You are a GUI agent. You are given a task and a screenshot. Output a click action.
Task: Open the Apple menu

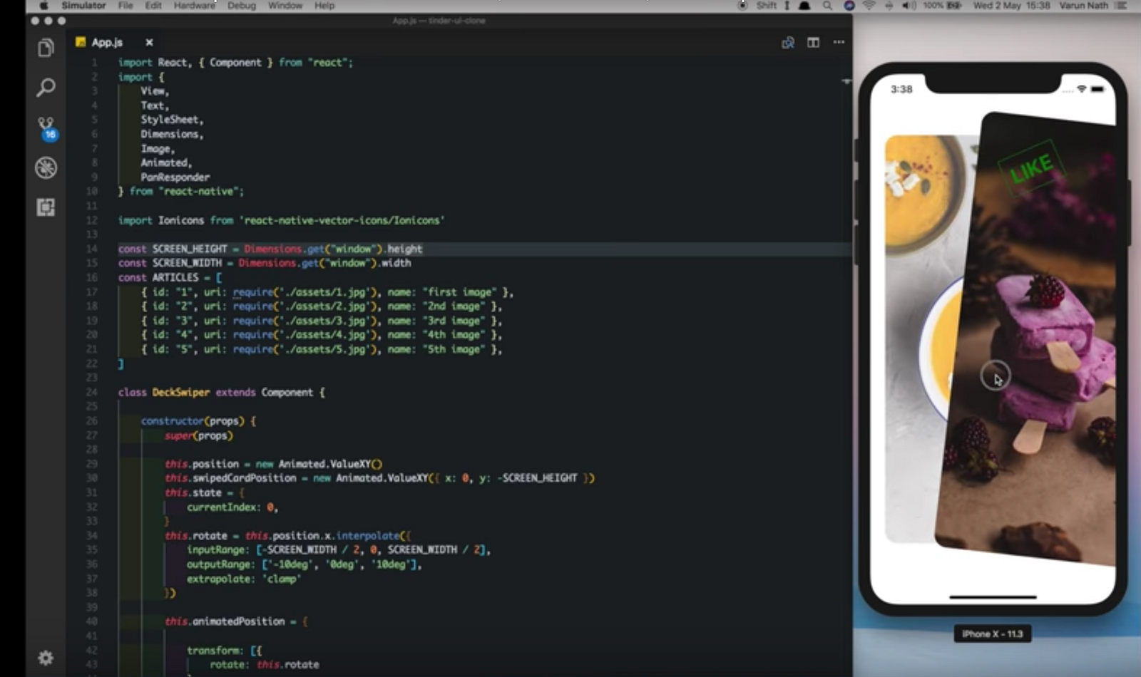point(44,6)
